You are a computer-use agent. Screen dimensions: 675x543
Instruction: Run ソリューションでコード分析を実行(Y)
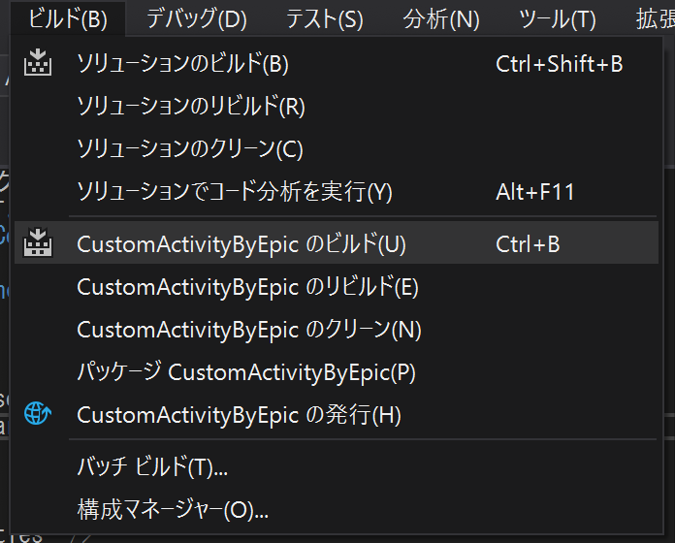point(337,192)
